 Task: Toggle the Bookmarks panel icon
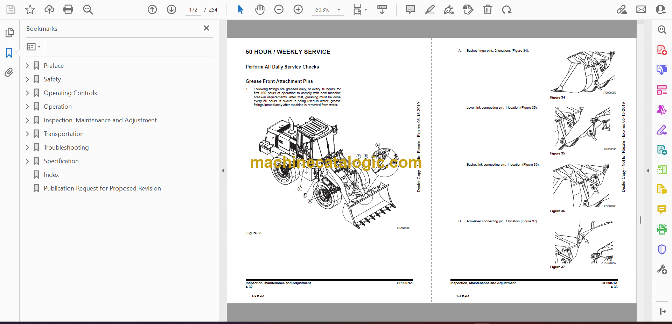tap(9, 53)
